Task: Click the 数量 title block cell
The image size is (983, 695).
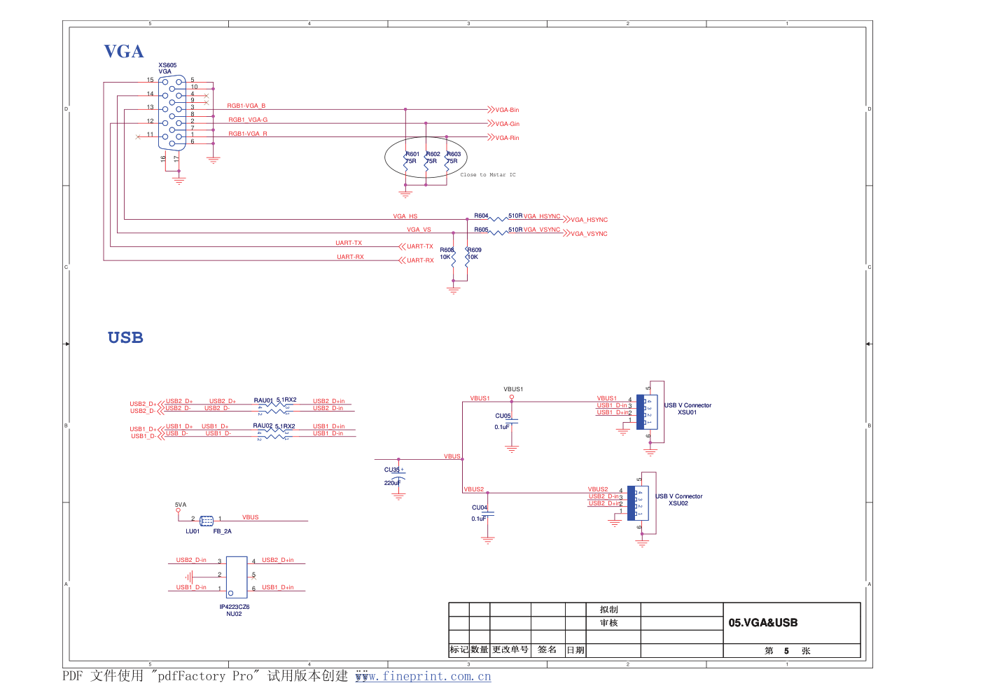Action: 480,650
